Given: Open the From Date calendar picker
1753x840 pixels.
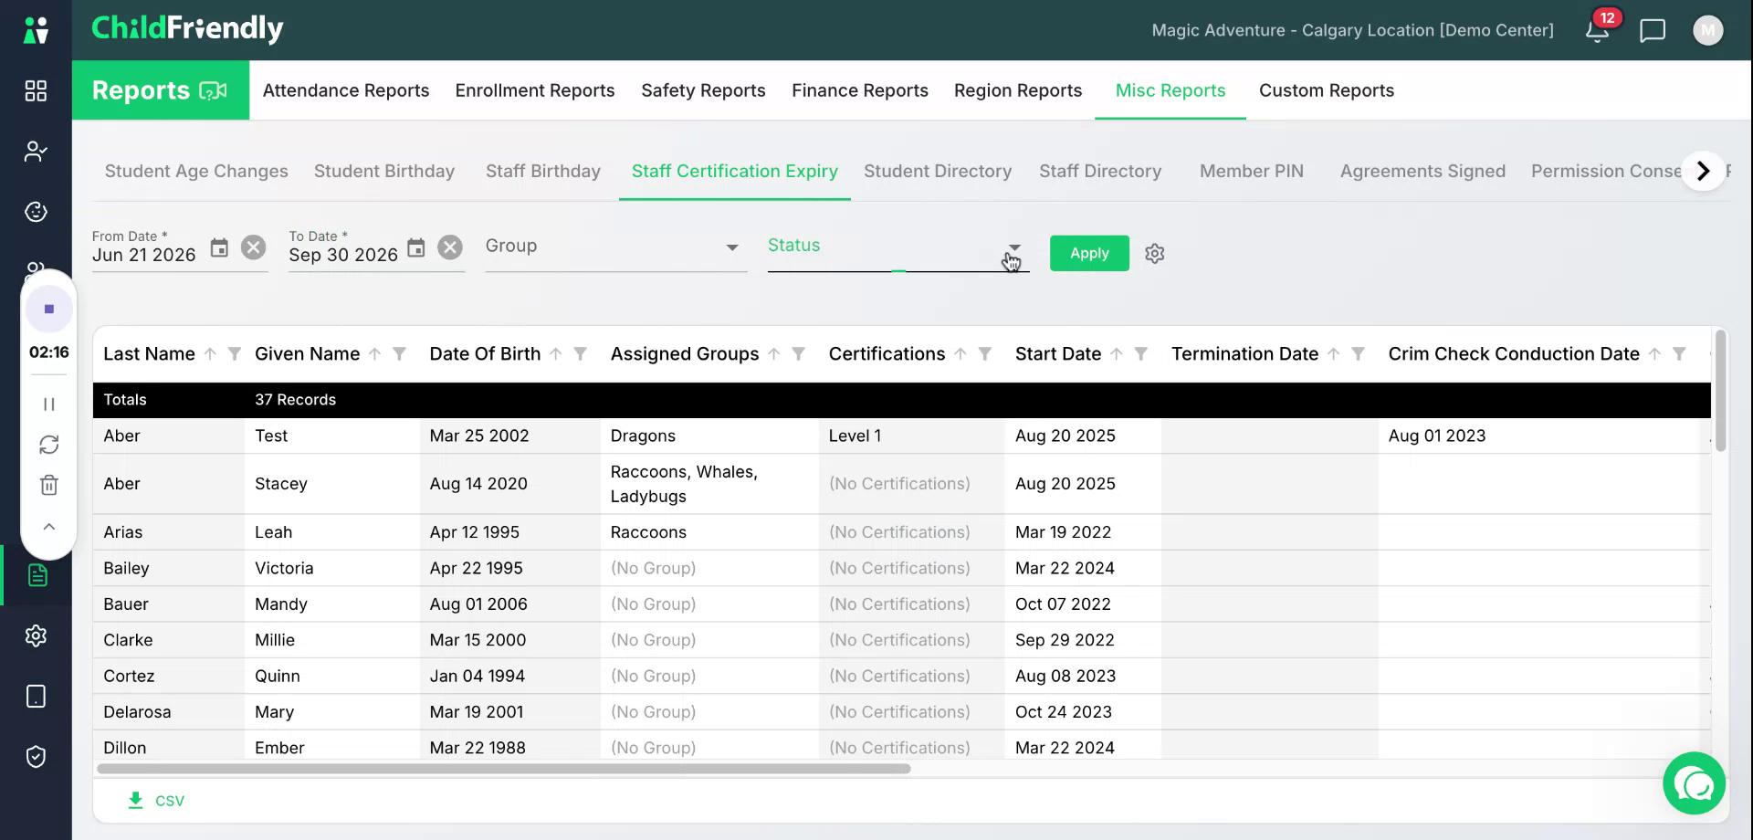Looking at the screenshot, I should point(219,247).
